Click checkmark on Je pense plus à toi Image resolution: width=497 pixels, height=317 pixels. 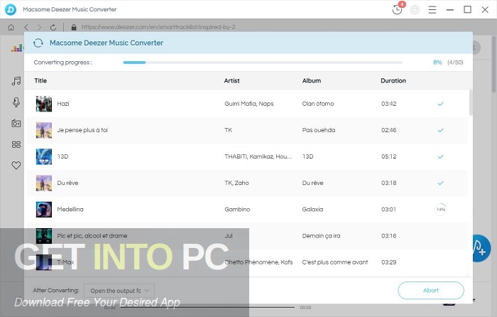441,130
